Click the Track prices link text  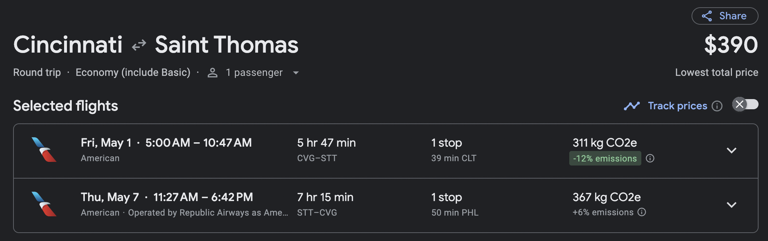(677, 106)
